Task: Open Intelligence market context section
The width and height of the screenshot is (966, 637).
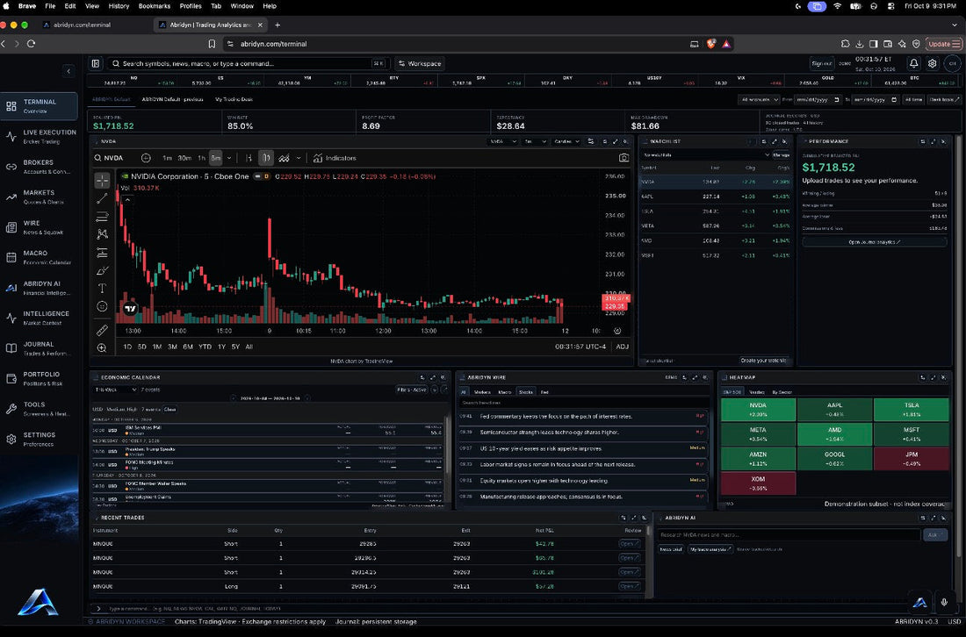Action: click(40, 318)
